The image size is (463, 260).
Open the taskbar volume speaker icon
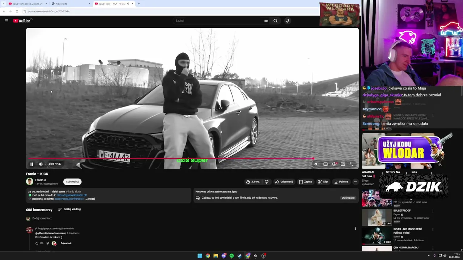(445, 256)
